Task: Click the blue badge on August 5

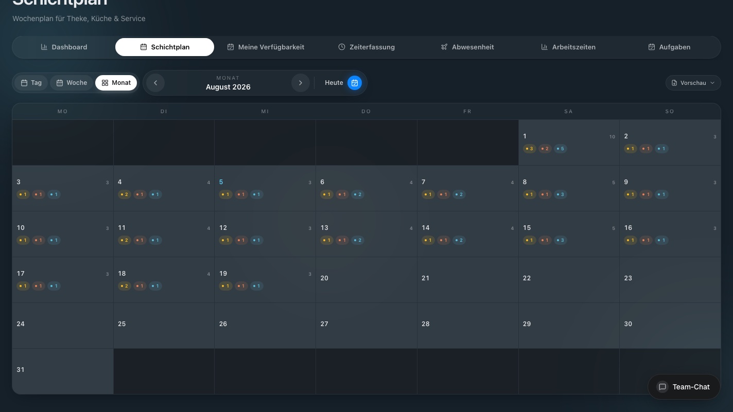Action: [256, 194]
